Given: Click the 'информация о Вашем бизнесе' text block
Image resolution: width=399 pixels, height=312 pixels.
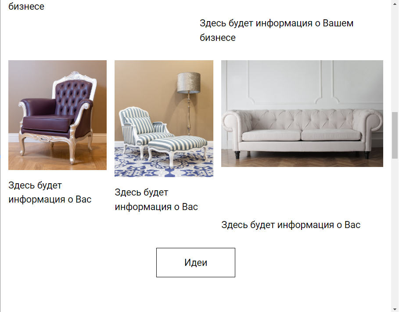Looking at the screenshot, I should pyautogui.click(x=277, y=30).
